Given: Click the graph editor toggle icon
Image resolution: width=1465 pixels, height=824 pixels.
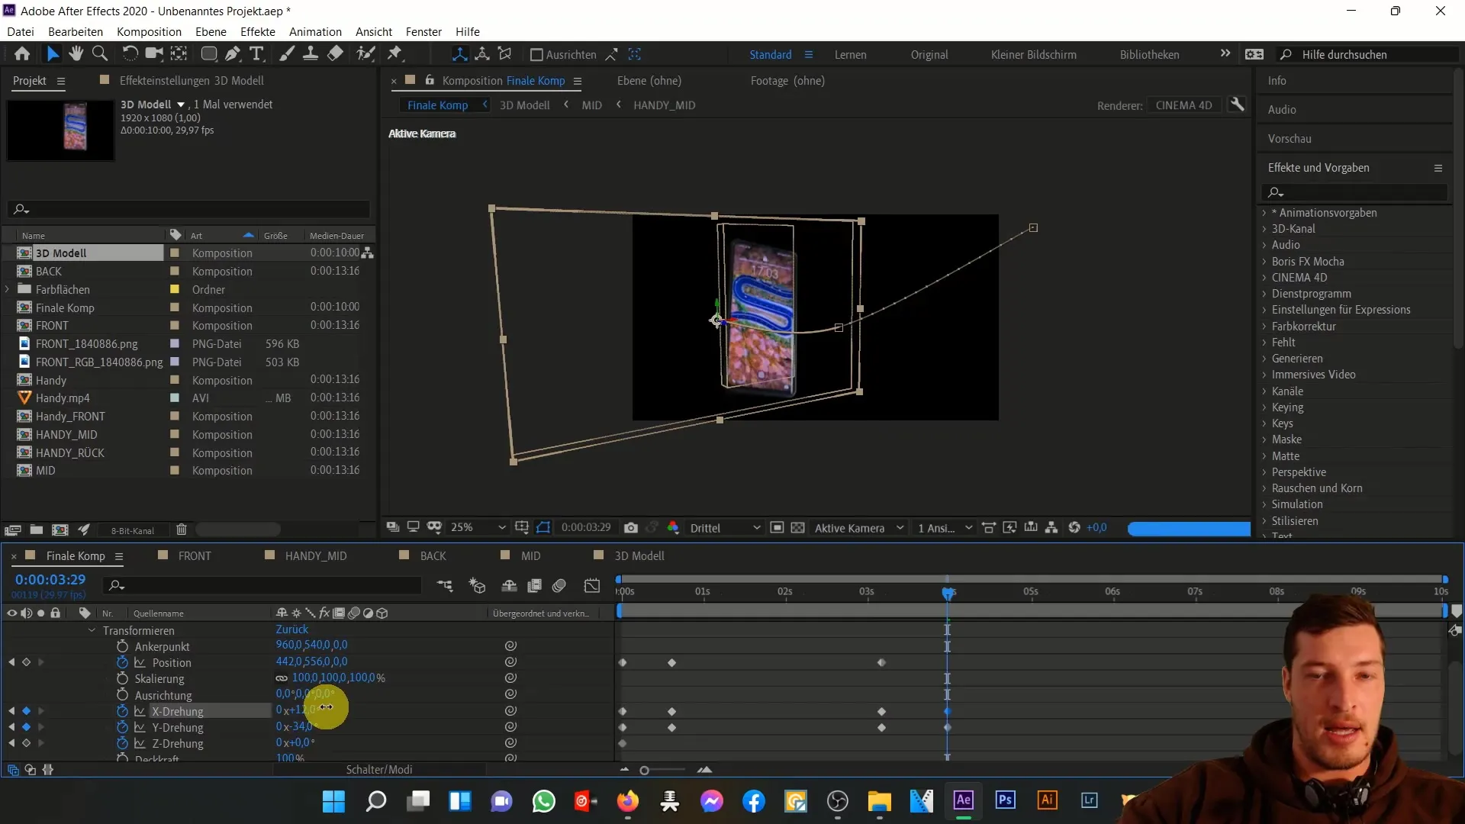Looking at the screenshot, I should point(593,587).
